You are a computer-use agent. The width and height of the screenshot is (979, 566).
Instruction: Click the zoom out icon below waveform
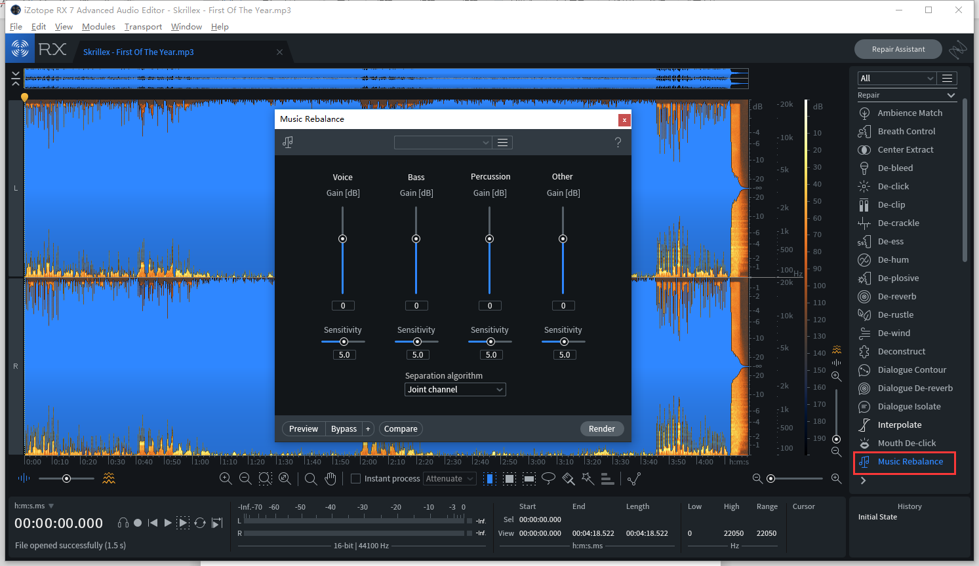(245, 479)
